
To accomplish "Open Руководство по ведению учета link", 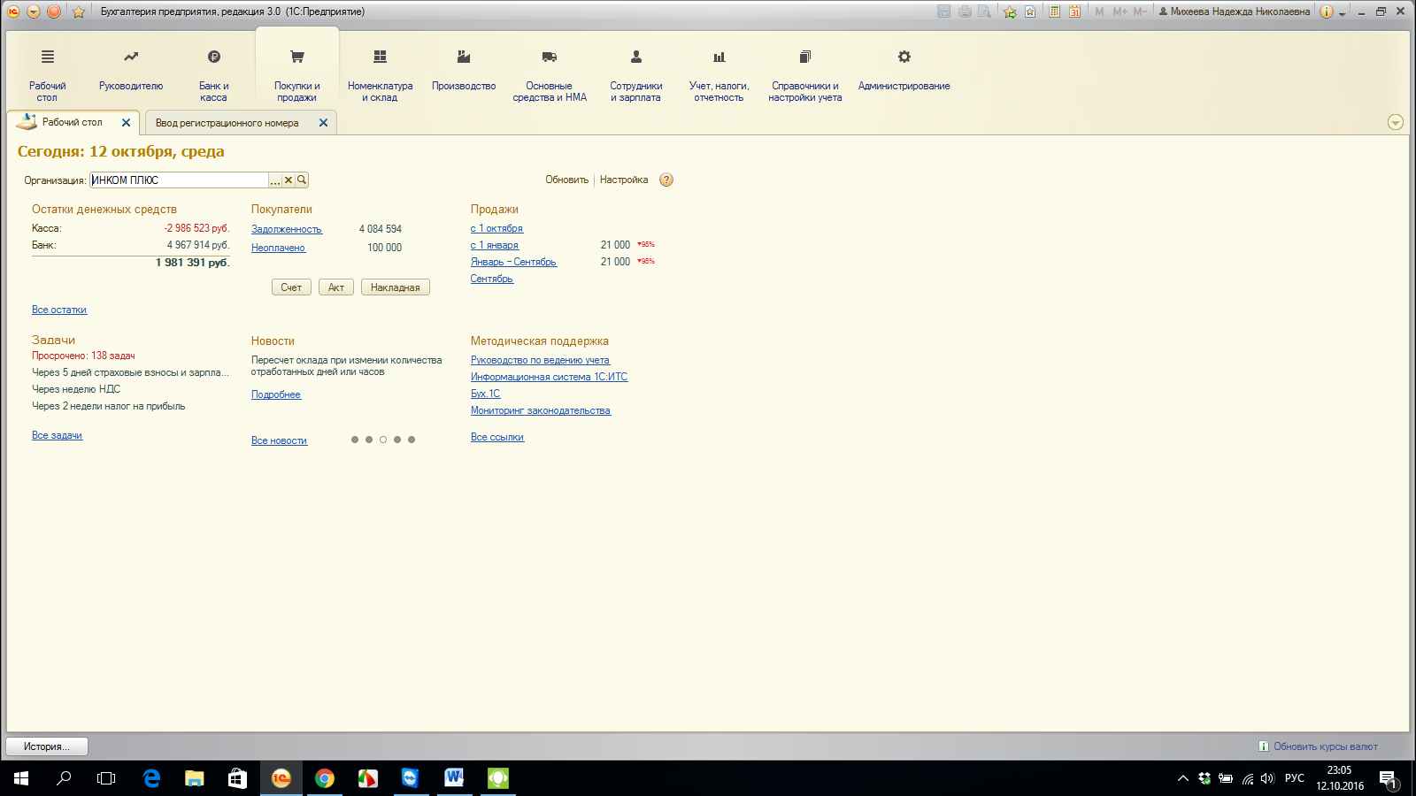I will tap(540, 360).
